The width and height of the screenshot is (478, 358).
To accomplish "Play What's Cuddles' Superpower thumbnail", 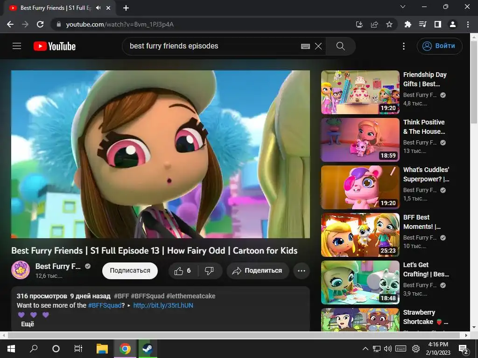I will [x=360, y=187].
